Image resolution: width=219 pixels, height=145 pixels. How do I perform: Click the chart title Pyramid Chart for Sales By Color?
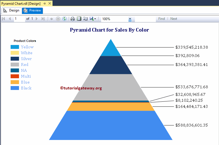point(109,30)
